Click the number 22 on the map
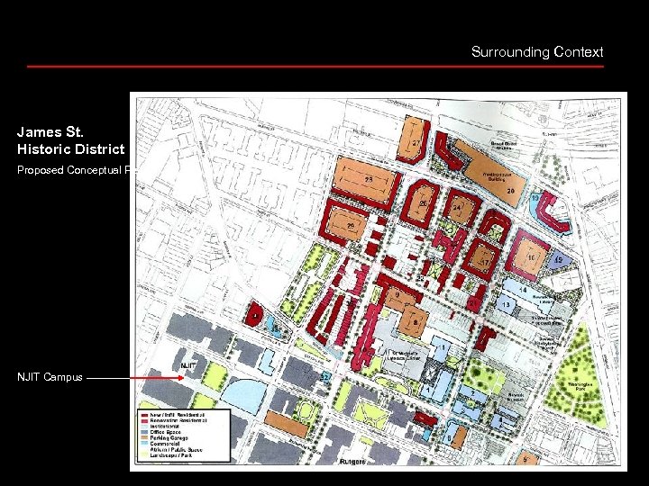Screen dimensions: 649x486 421,278
